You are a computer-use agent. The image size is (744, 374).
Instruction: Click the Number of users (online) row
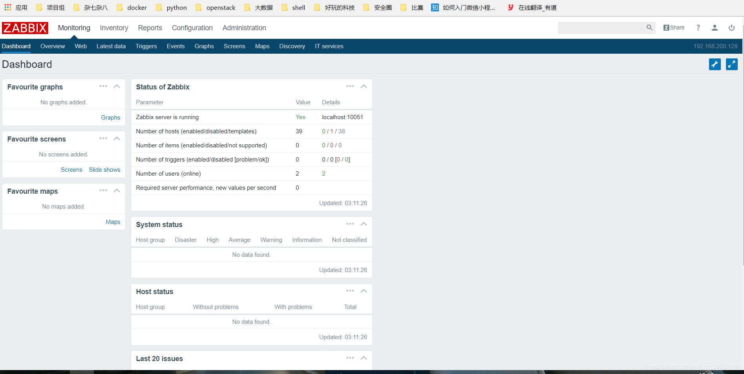(251, 174)
